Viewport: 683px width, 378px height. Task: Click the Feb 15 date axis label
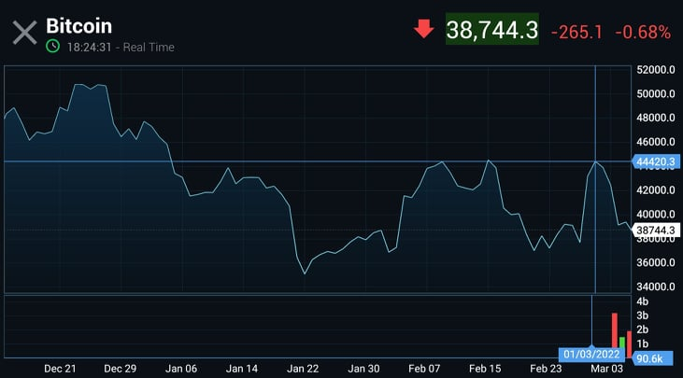click(x=485, y=369)
